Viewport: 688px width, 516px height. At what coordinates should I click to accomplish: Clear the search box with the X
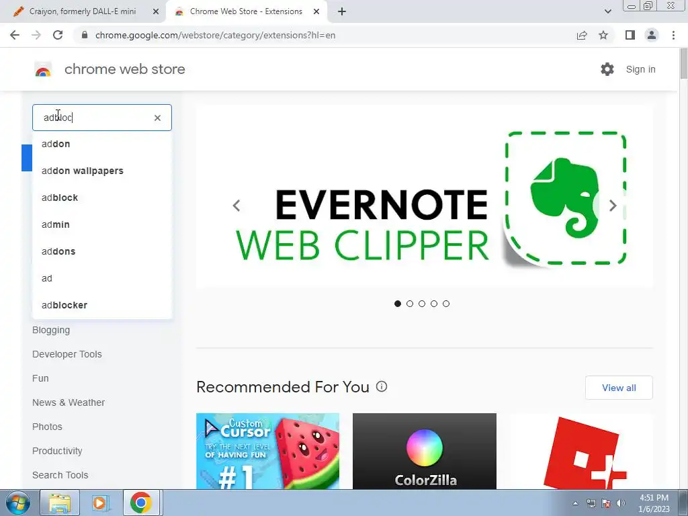(x=157, y=118)
